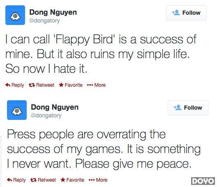
Task: Click the add-person icon in first Follow button
Action: (x=176, y=13)
